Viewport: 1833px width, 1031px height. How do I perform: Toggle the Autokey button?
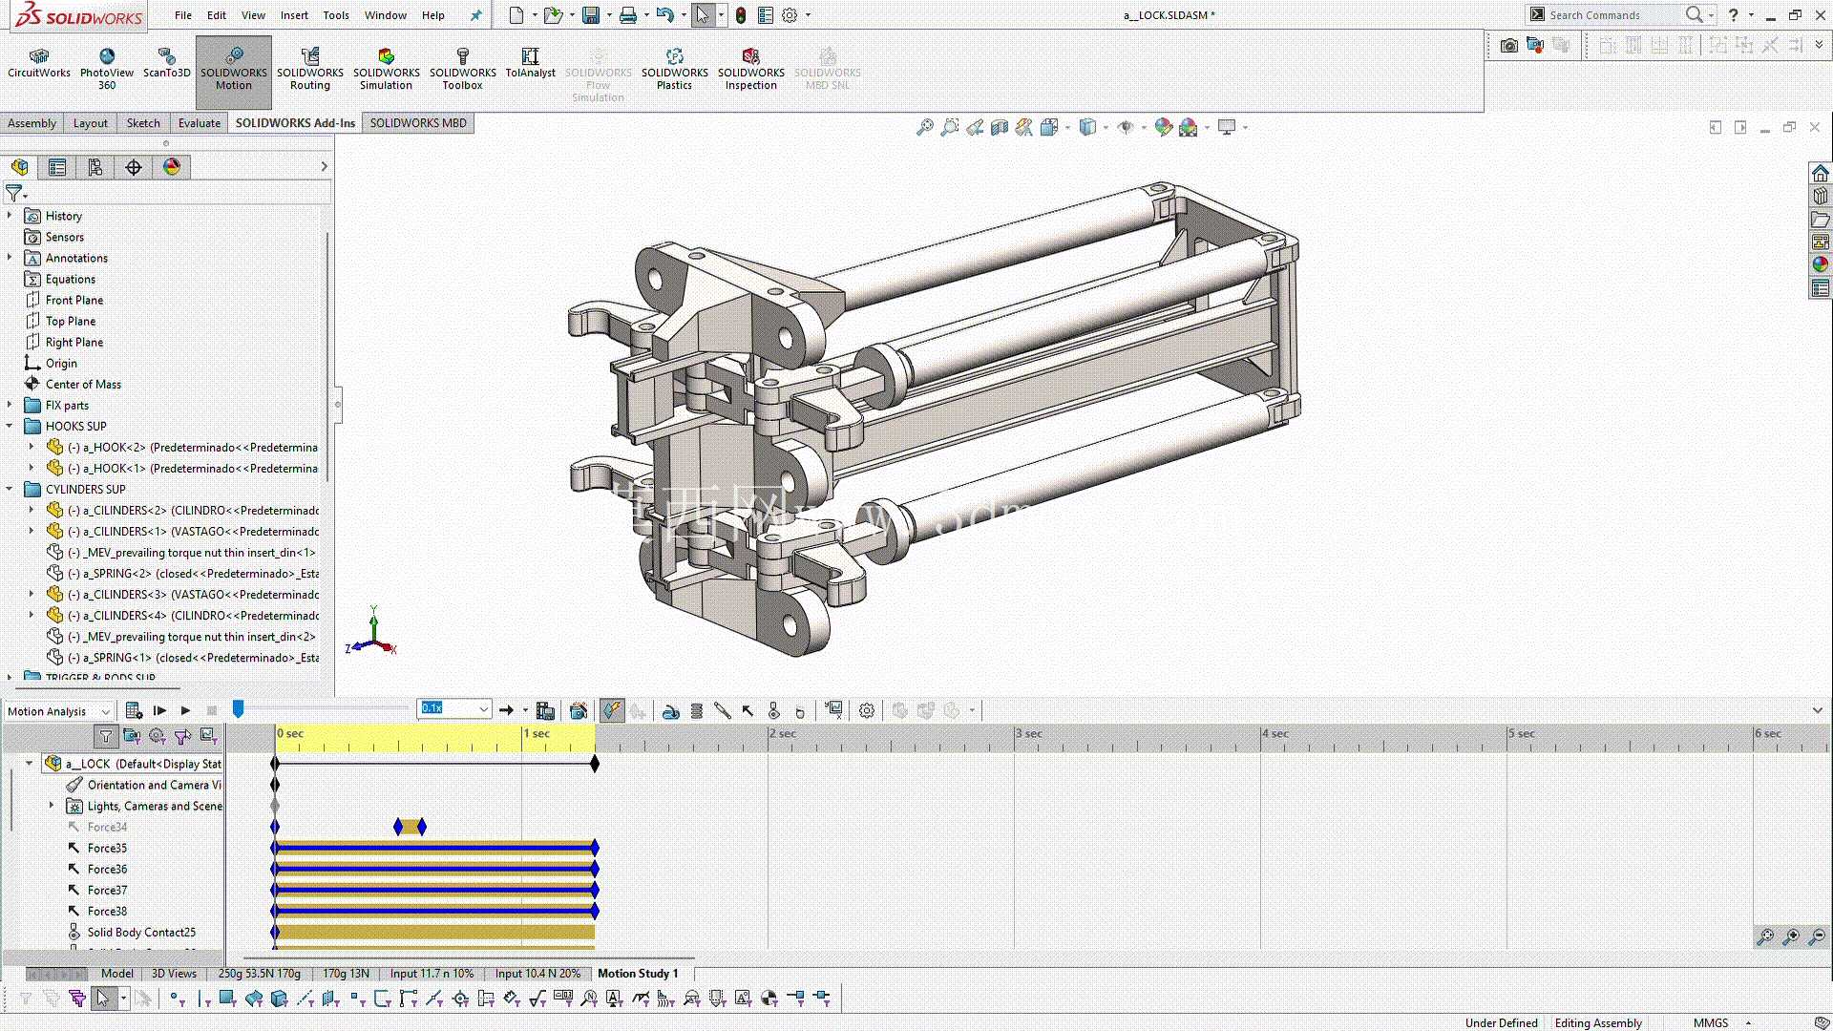(612, 710)
